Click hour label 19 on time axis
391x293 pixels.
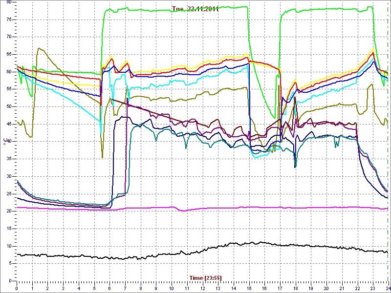click(311, 288)
